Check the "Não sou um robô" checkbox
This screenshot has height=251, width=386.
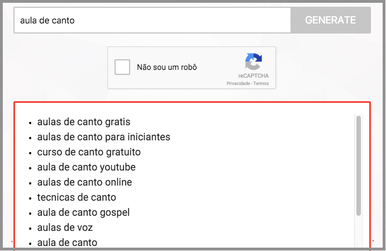click(122, 67)
